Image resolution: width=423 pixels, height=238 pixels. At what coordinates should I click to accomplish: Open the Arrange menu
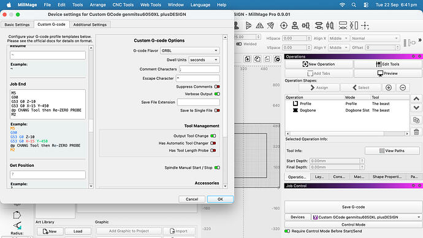(x=97, y=5)
